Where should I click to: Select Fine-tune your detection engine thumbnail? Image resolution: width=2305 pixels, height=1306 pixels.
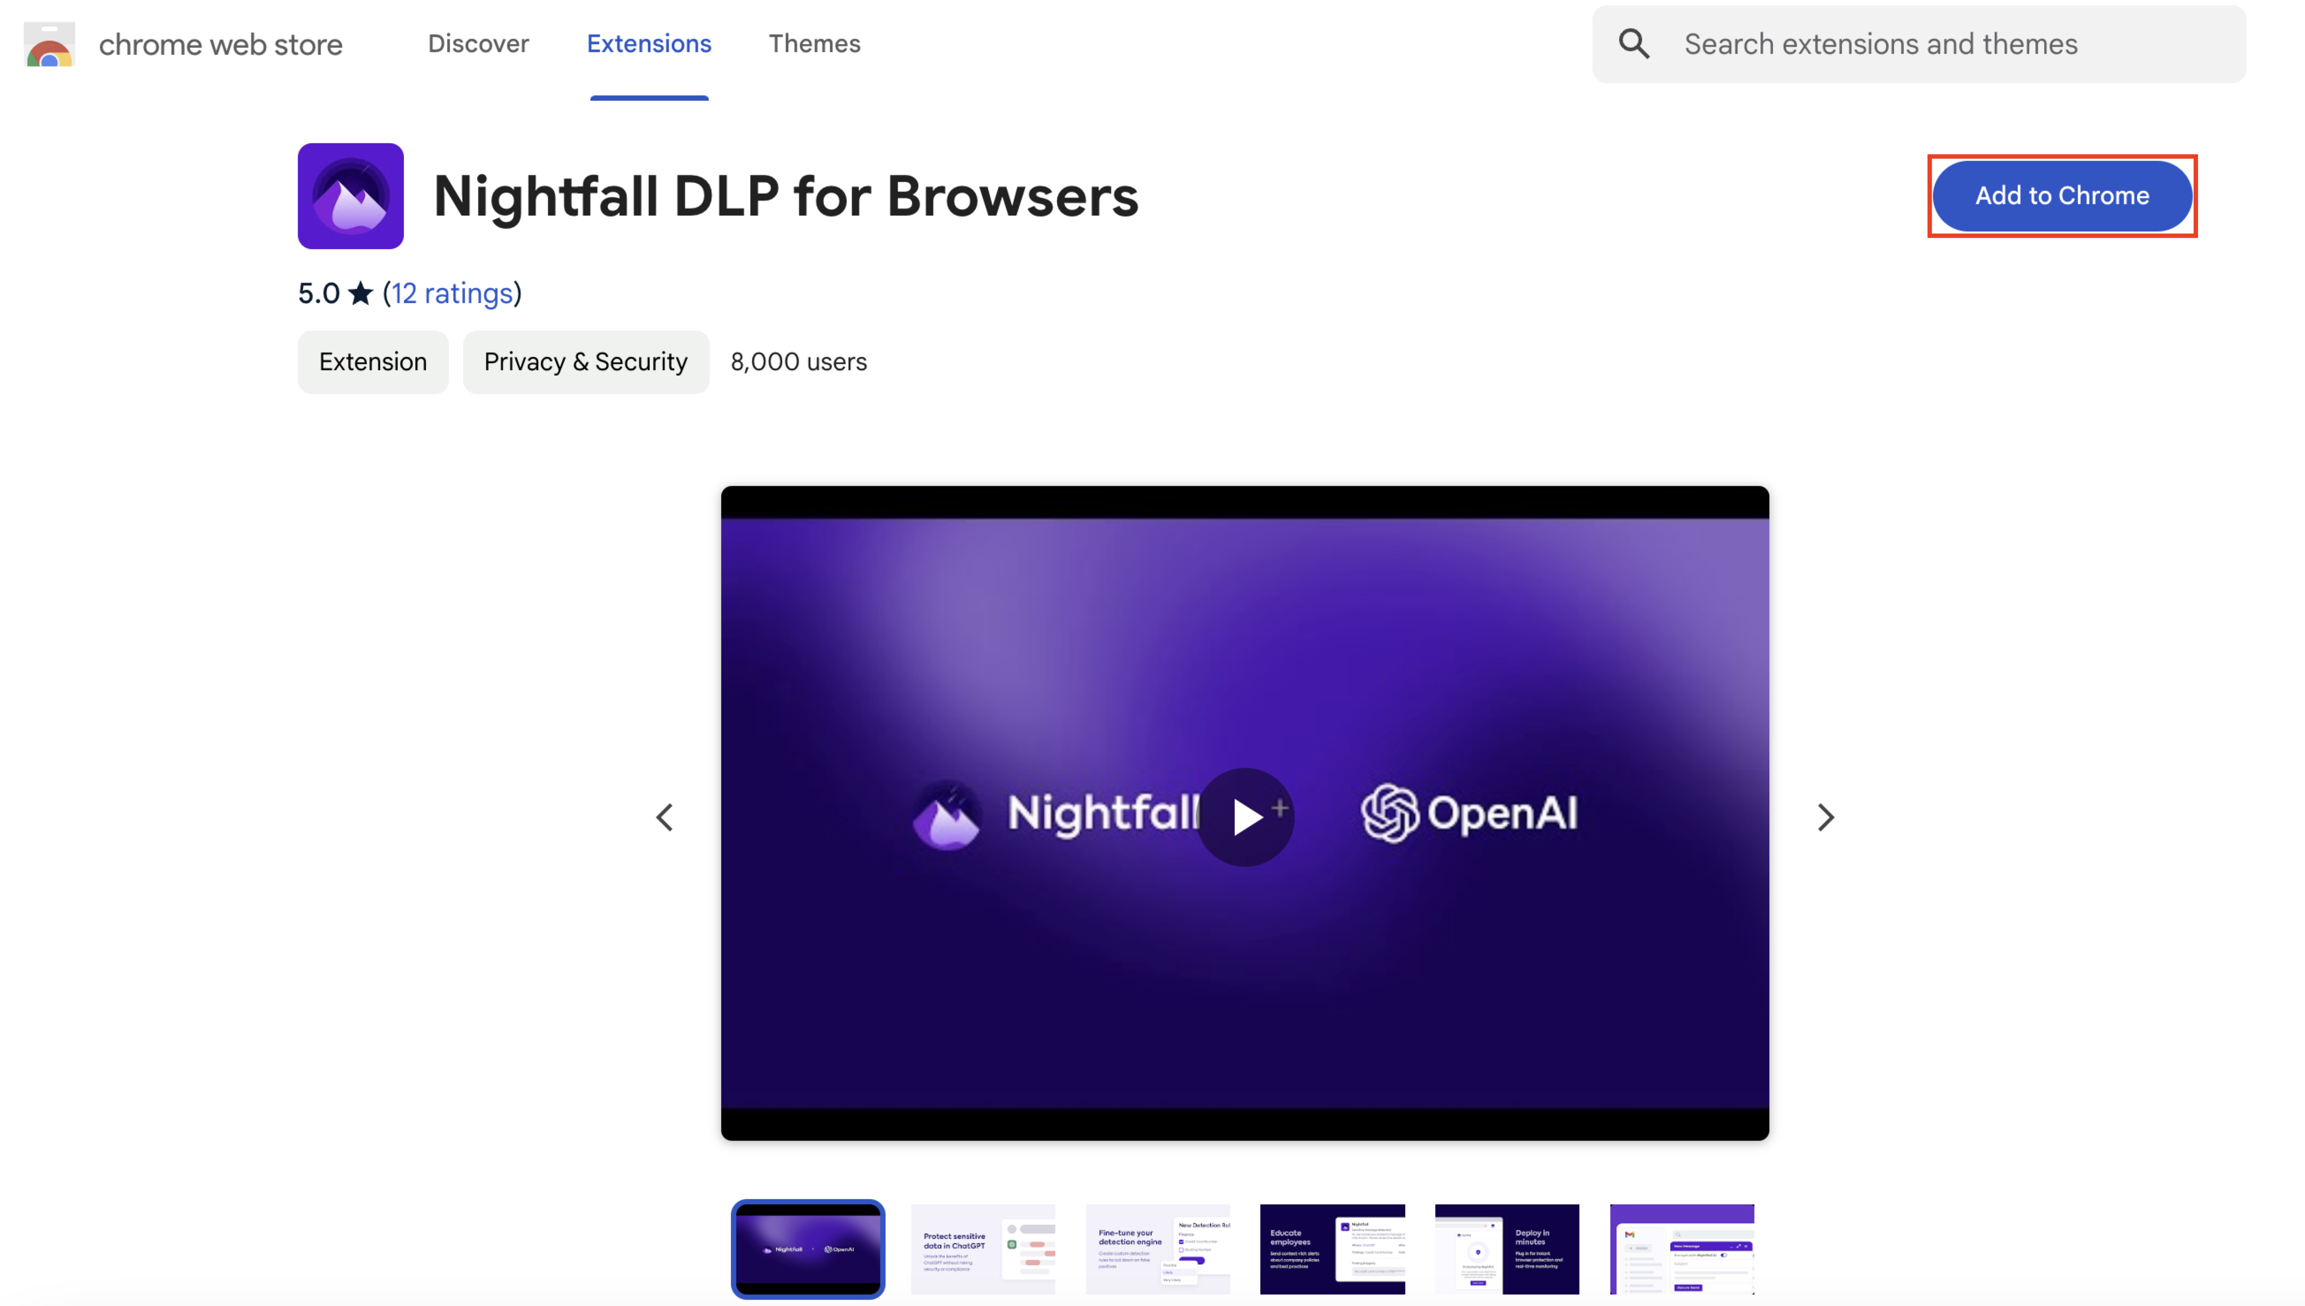(x=1157, y=1249)
